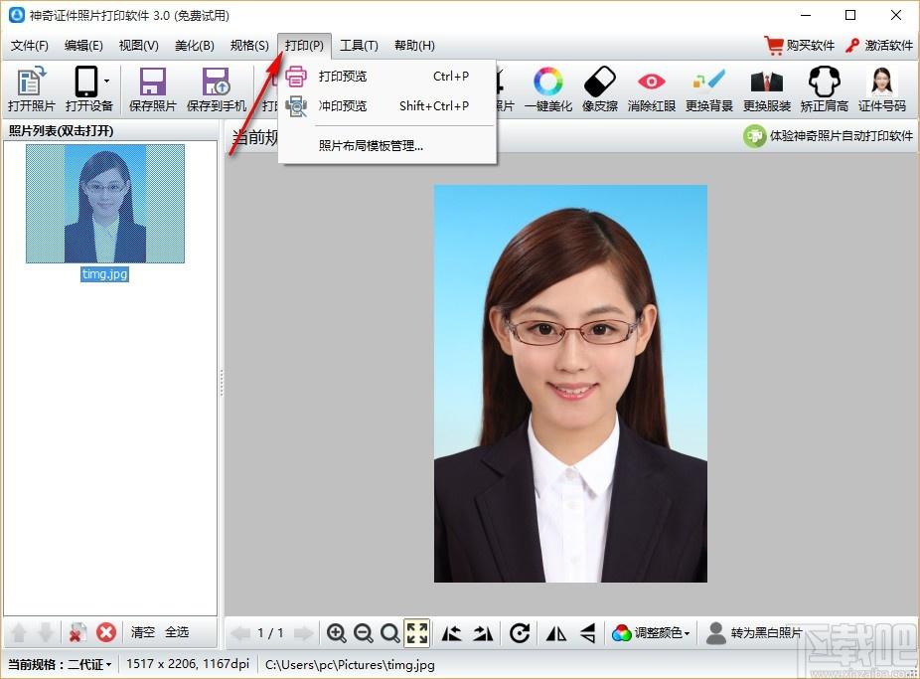Open the 打开照片 toolbar icon
Viewport: 920px width, 679px height.
[31, 88]
